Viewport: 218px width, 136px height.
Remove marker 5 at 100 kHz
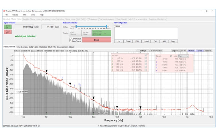(146, 70)
